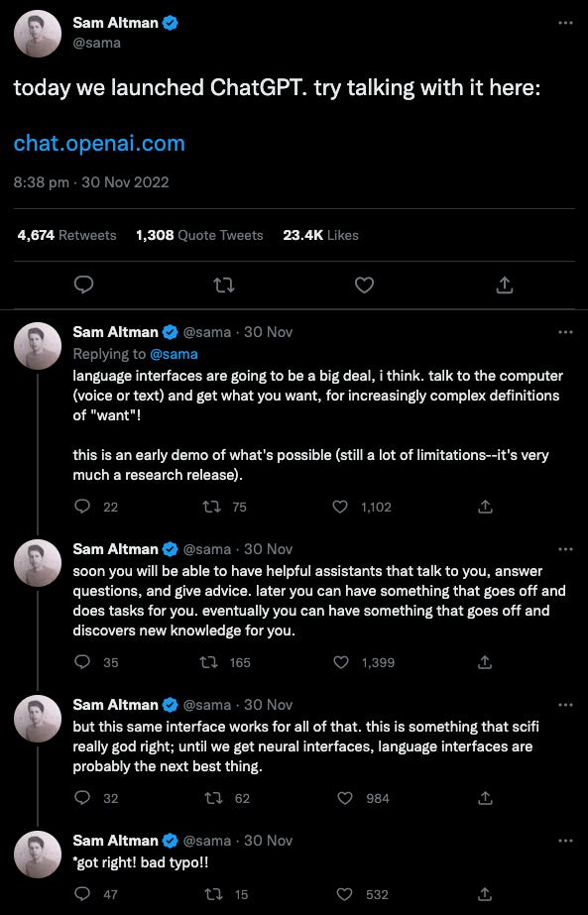
Task: Open more options on main tweet
Action: point(565,23)
